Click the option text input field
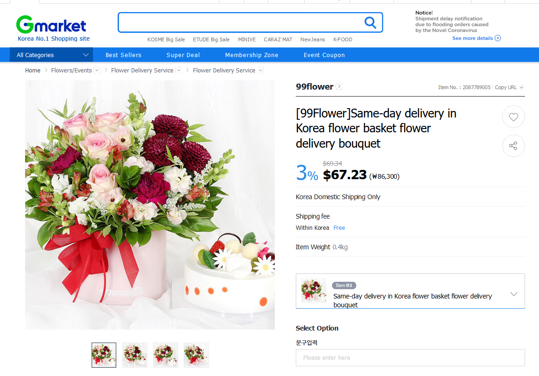This screenshot has width=539, height=376. pos(410,357)
